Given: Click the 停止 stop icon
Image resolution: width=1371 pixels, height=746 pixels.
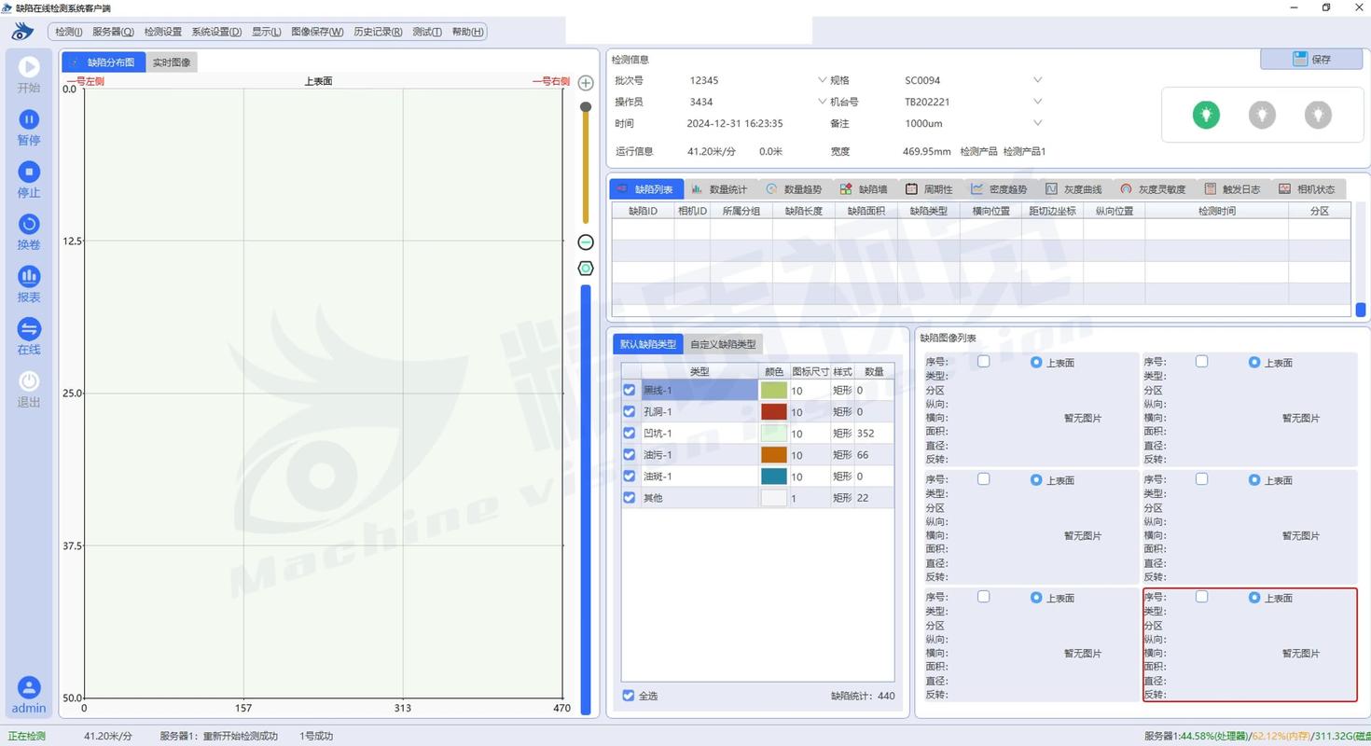Looking at the screenshot, I should click(x=29, y=172).
